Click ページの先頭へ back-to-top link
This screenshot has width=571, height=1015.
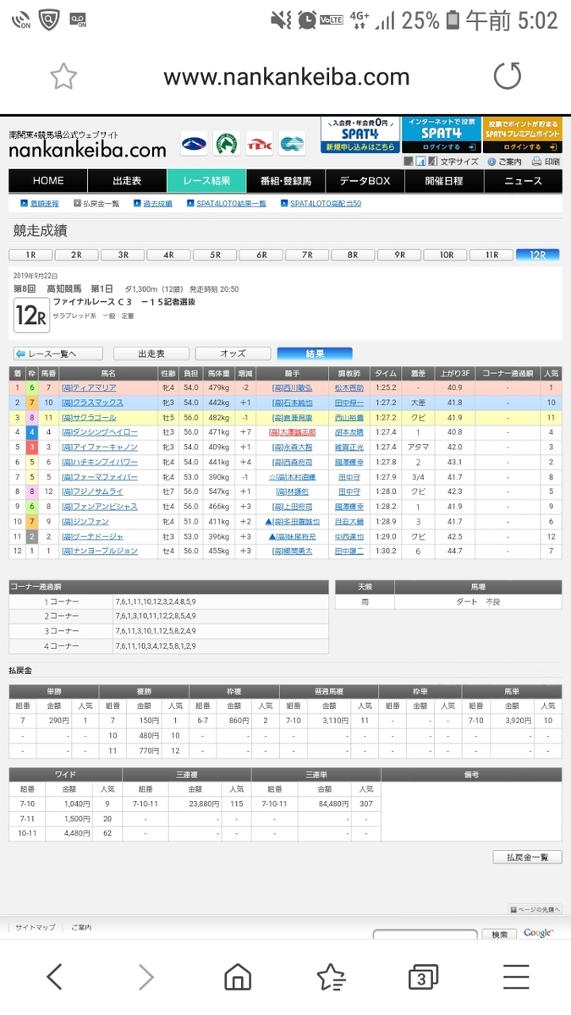coord(535,909)
